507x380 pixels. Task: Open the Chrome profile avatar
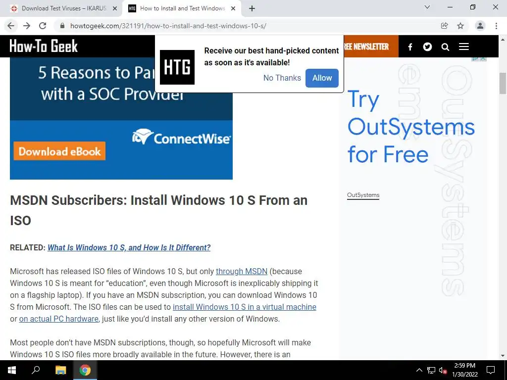tap(480, 26)
